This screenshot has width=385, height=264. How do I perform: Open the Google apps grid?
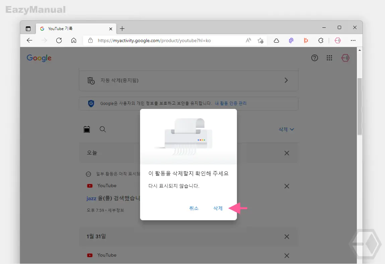click(329, 58)
